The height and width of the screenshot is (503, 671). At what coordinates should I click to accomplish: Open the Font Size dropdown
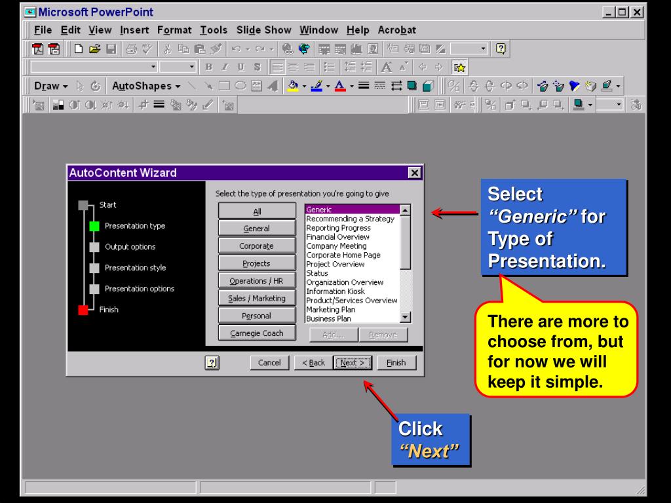[192, 67]
